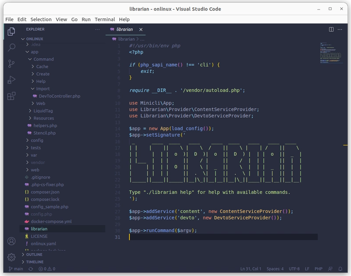This screenshot has height=276, width=351.
Task: Open notifications bell in status bar
Action: (x=340, y=269)
